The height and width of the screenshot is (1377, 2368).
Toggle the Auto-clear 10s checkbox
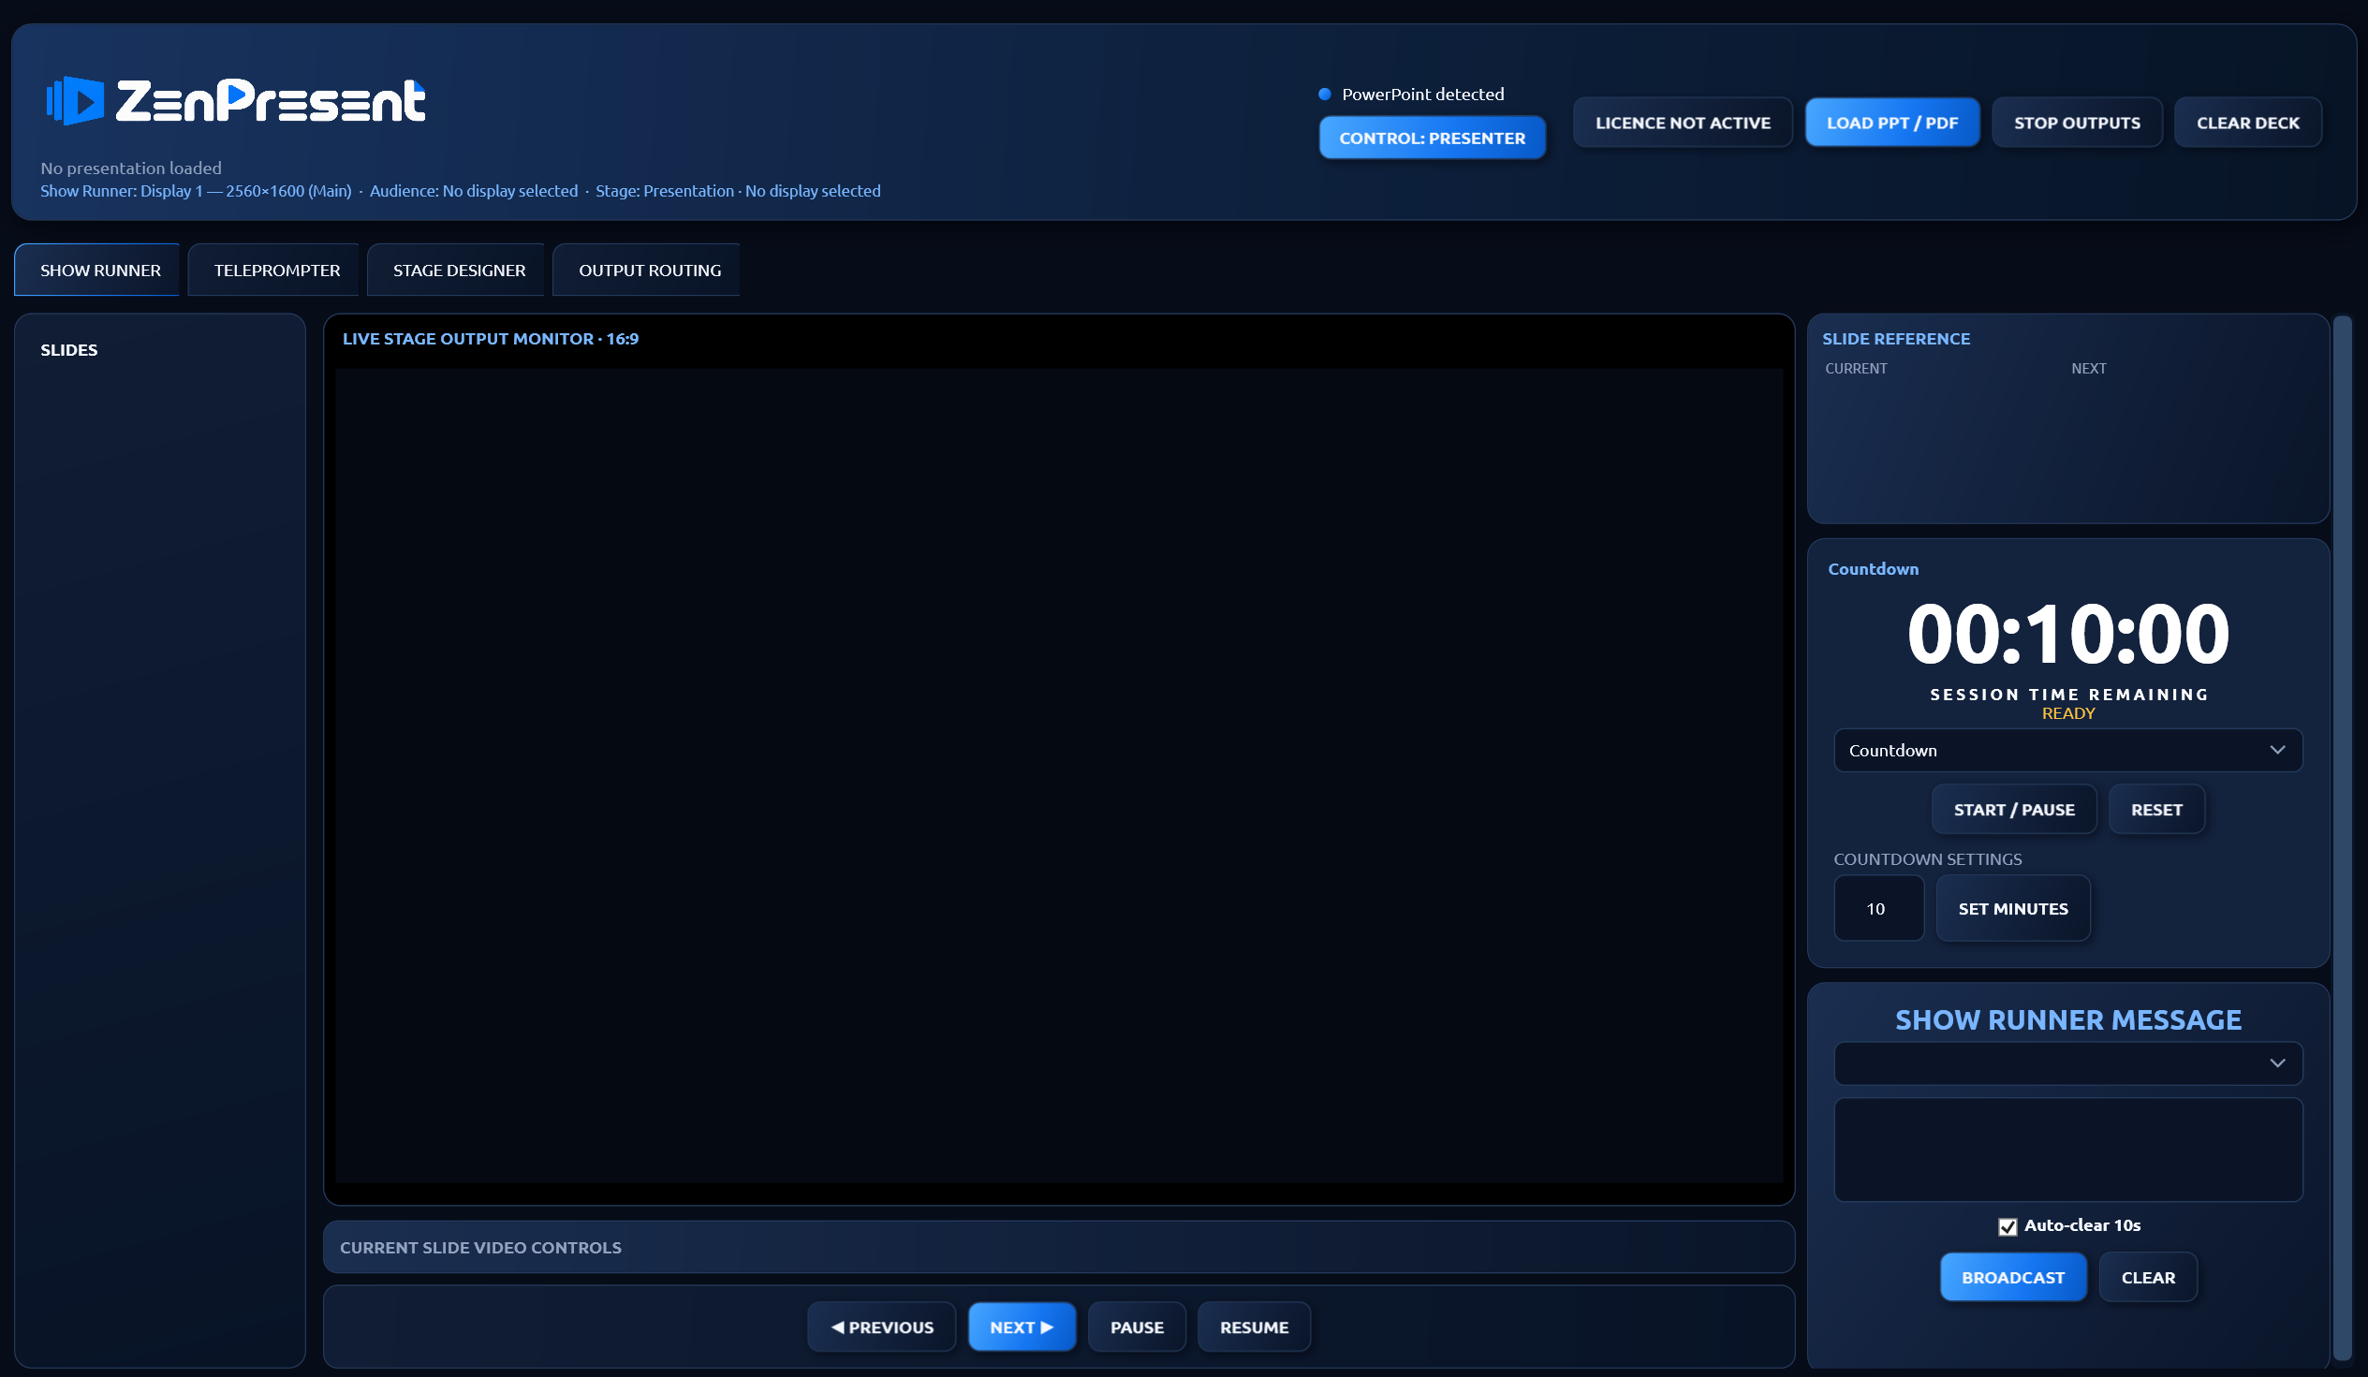[x=2008, y=1226]
